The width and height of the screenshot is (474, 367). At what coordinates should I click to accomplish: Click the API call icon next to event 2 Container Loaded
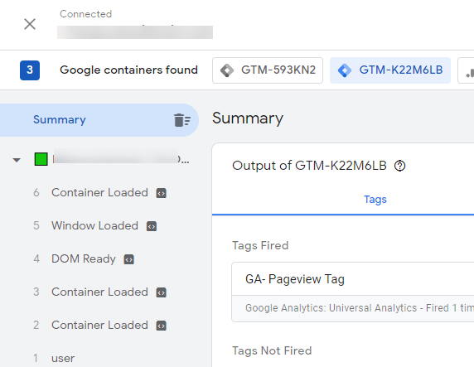tap(161, 326)
